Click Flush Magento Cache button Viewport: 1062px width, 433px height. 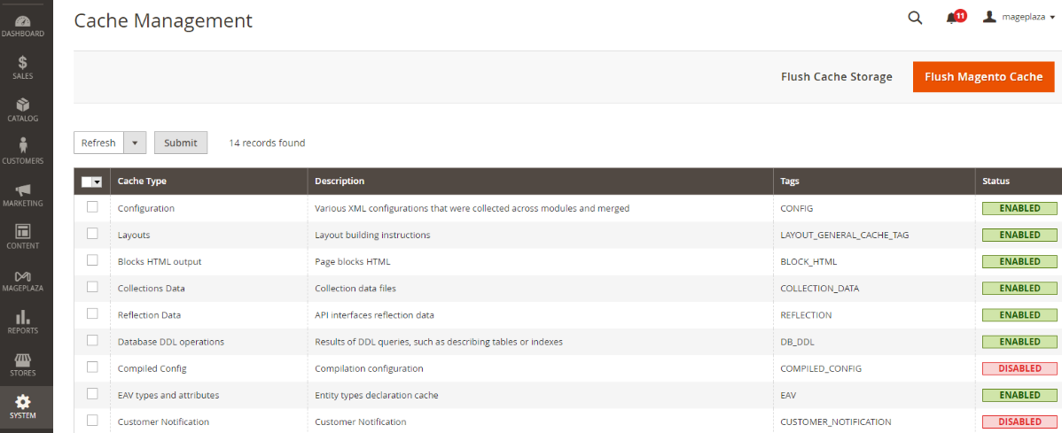click(x=983, y=76)
